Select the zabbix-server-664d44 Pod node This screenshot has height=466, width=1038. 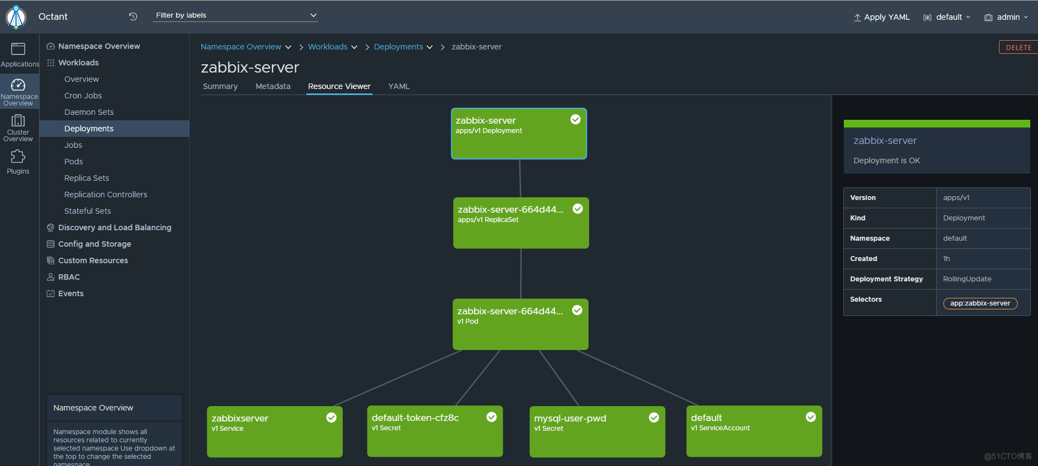point(520,324)
